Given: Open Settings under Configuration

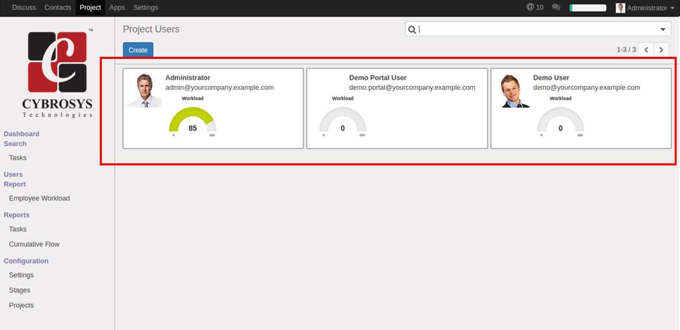Looking at the screenshot, I should (x=21, y=275).
